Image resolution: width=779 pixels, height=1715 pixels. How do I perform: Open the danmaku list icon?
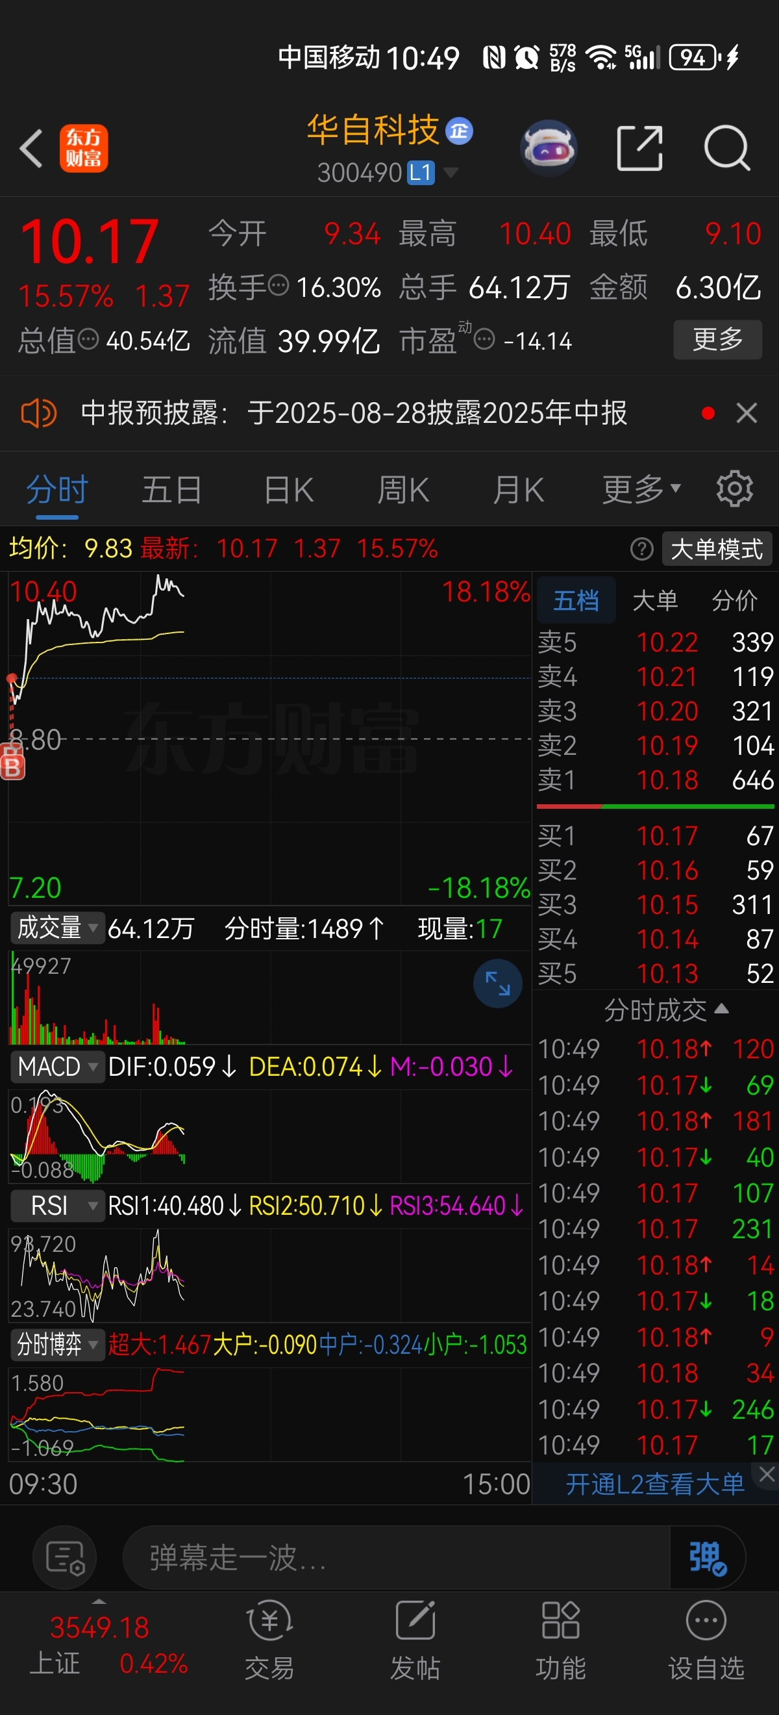[64, 1558]
